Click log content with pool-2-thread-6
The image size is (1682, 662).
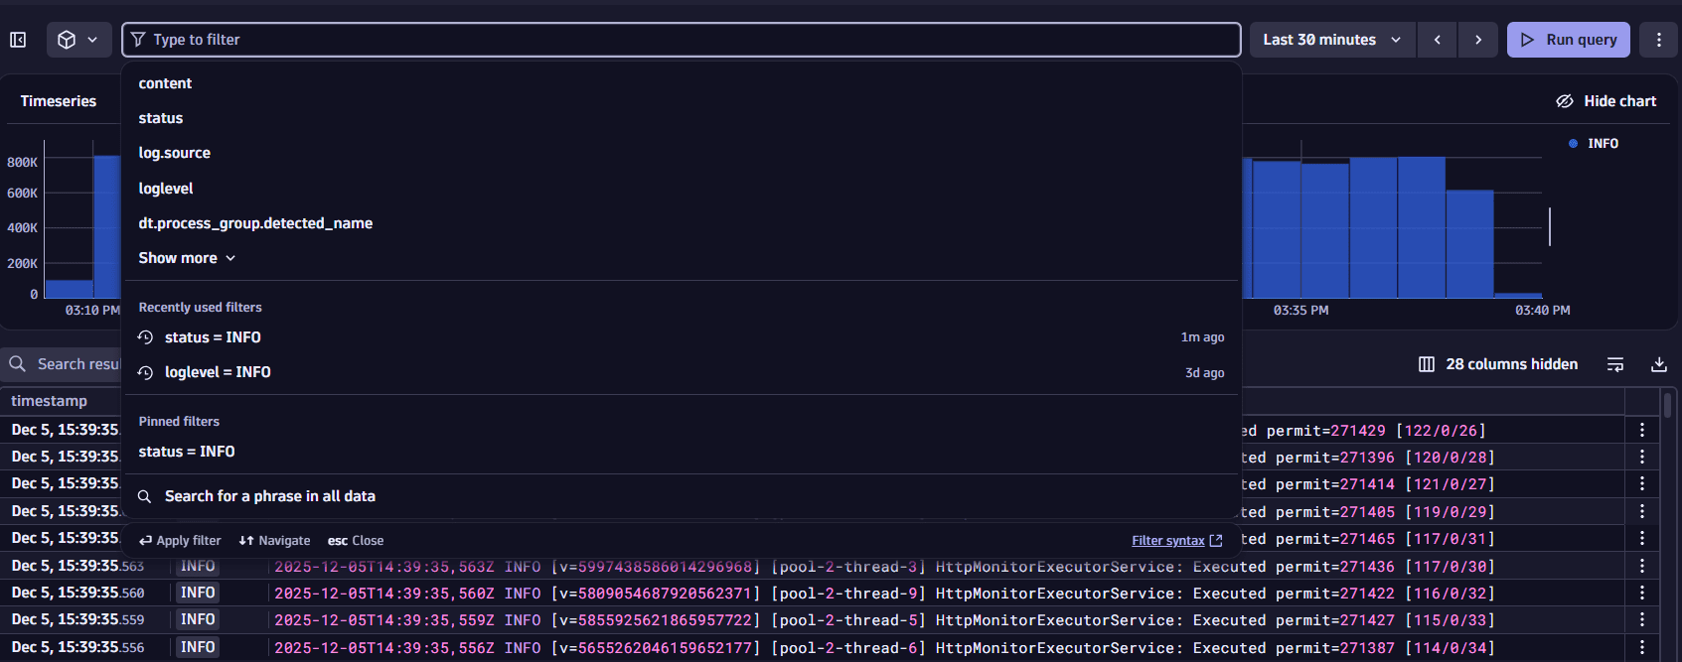pos(884,647)
